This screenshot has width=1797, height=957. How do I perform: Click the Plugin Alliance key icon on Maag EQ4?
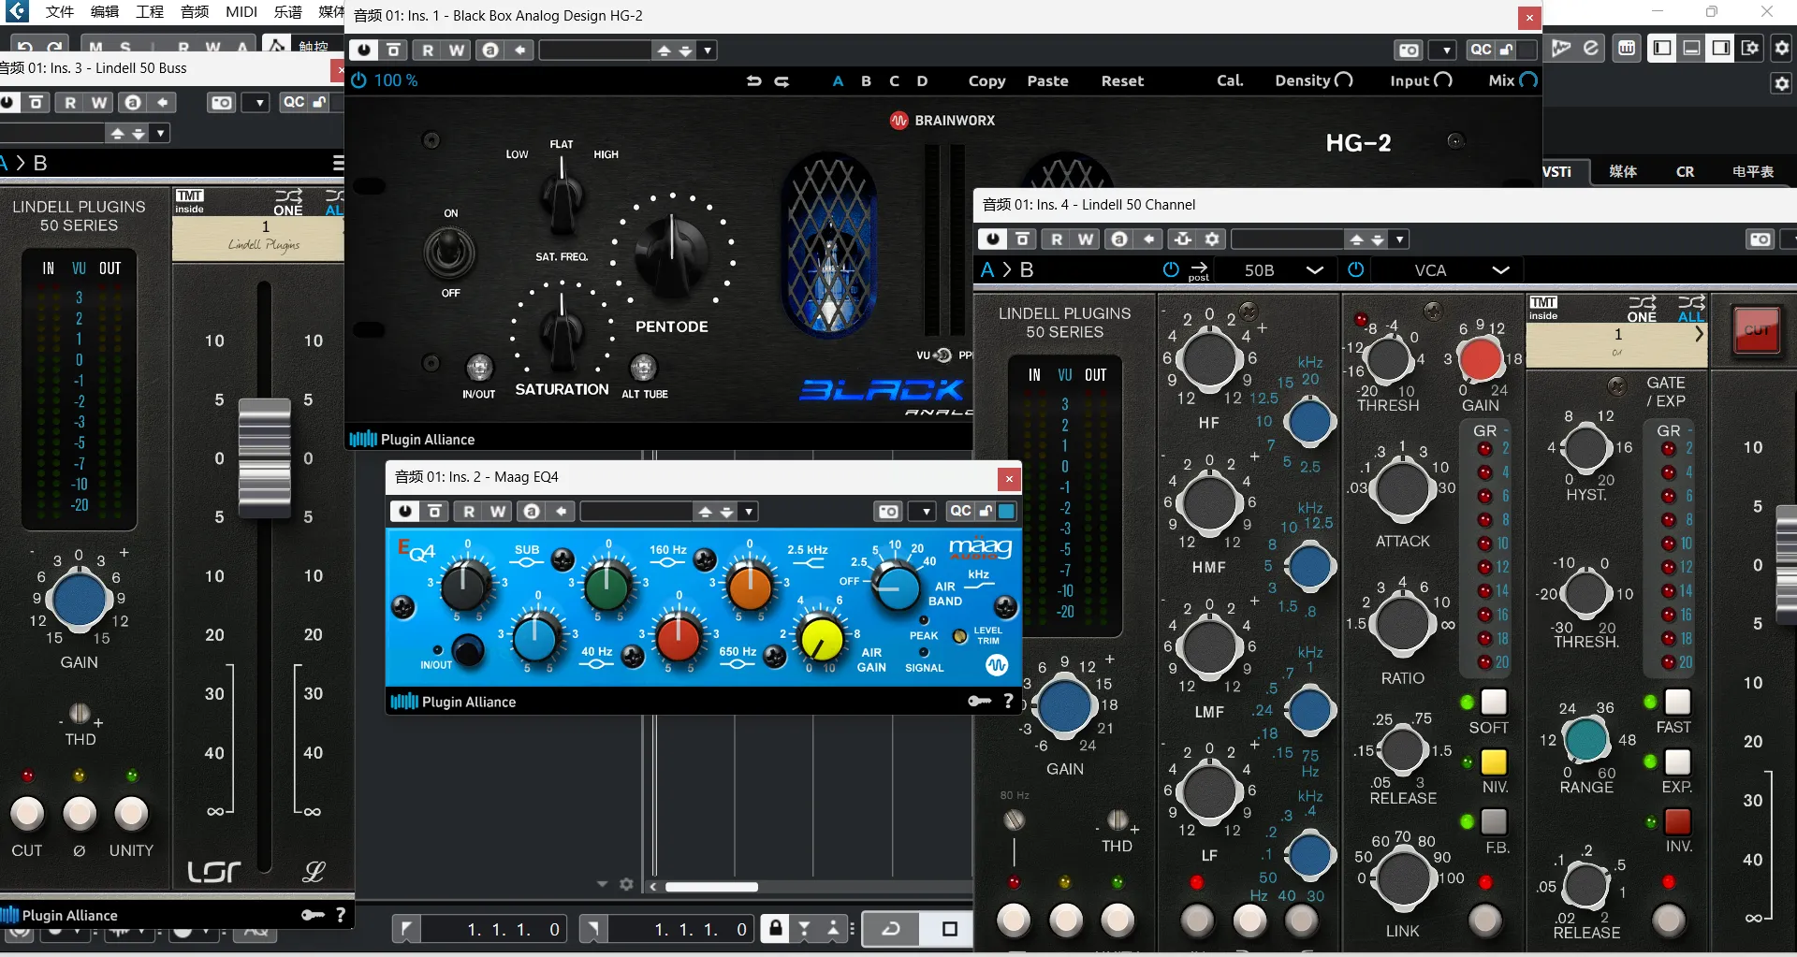point(980,701)
